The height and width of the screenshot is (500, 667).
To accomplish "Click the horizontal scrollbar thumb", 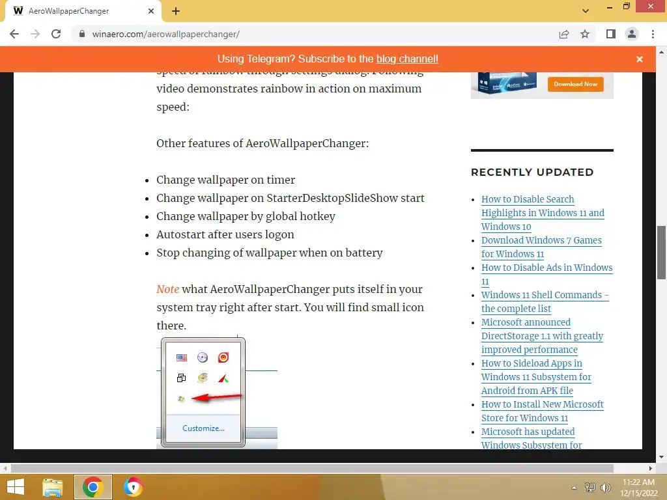I will [312, 468].
